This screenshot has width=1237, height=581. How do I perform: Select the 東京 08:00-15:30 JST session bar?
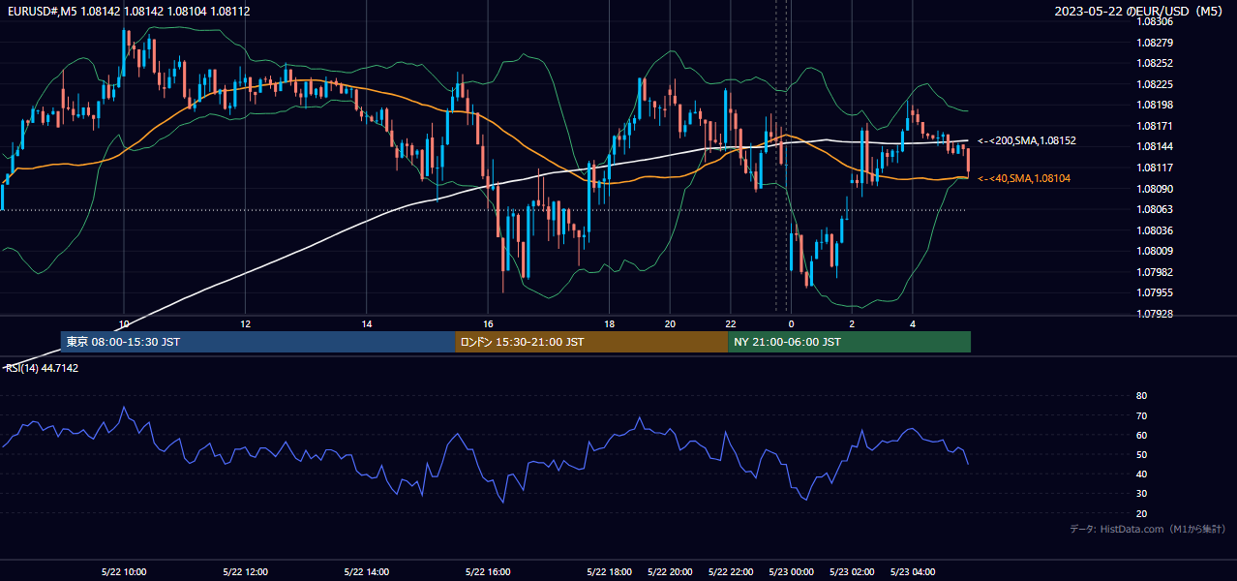coord(257,342)
